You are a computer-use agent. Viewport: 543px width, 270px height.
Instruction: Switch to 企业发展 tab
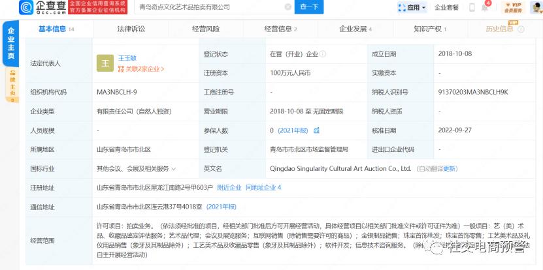pos(355,29)
